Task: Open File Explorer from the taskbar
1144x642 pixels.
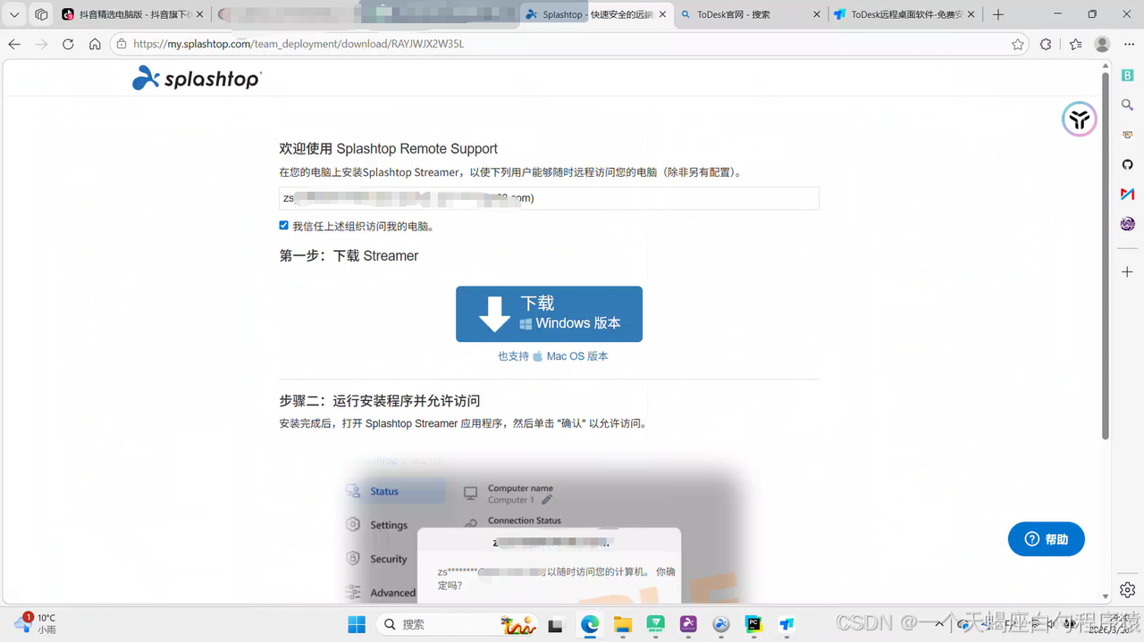Action: 623,623
